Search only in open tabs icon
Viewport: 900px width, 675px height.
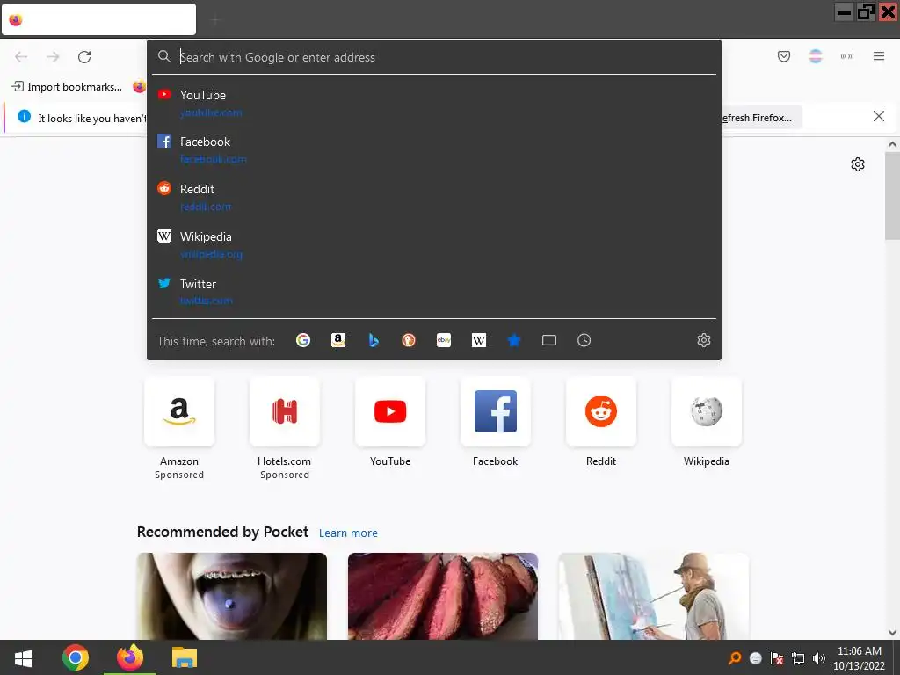coord(548,340)
